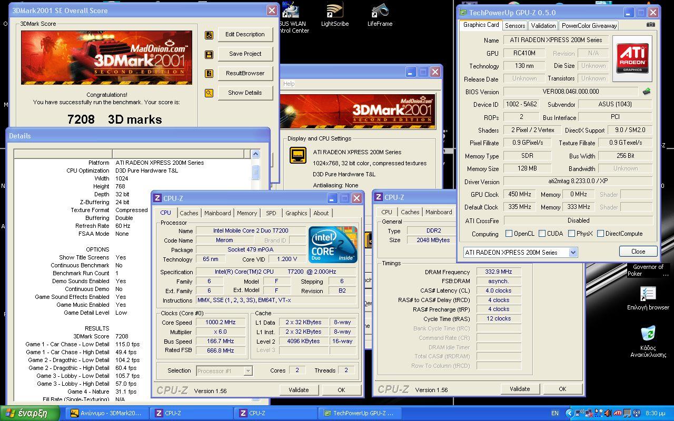This screenshot has height=421, width=674.
Task: Enable the DirectCompute checkbox
Action: (600, 234)
